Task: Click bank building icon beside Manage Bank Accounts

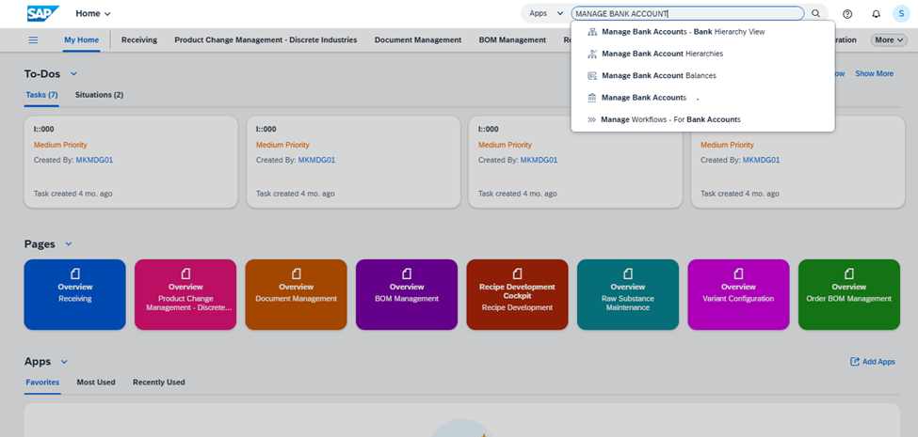Action: point(592,98)
